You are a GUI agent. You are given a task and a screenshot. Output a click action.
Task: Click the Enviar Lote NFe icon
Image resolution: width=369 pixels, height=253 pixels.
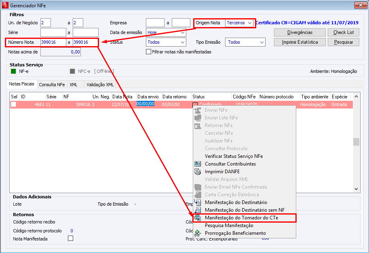tap(198, 118)
